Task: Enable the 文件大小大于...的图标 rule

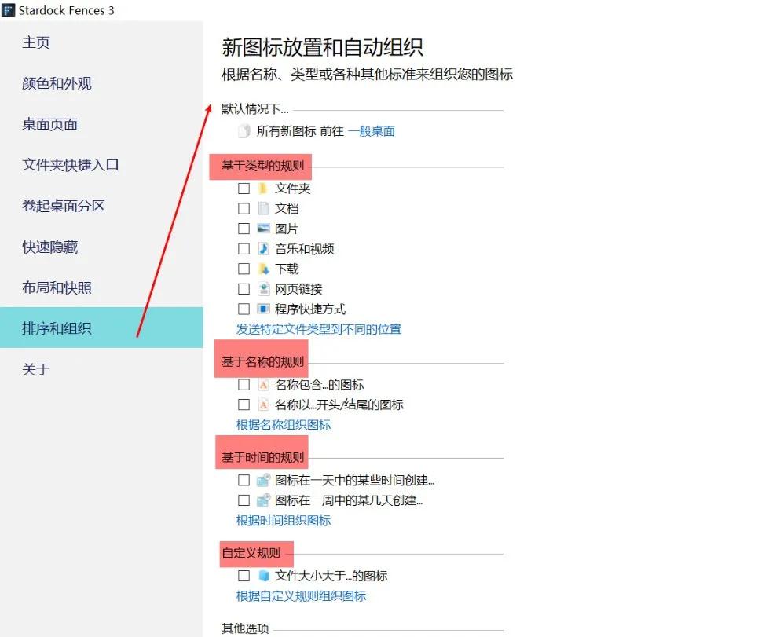Action: tap(244, 575)
